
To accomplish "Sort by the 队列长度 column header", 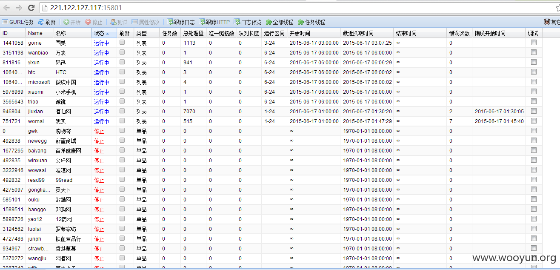I will (x=249, y=33).
